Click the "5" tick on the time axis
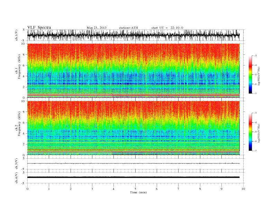The width and height of the screenshot is (274, 212). (135, 189)
